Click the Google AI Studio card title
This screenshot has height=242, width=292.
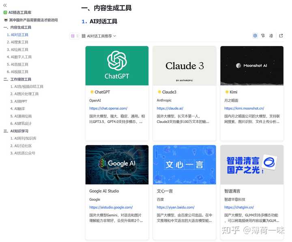point(104,191)
